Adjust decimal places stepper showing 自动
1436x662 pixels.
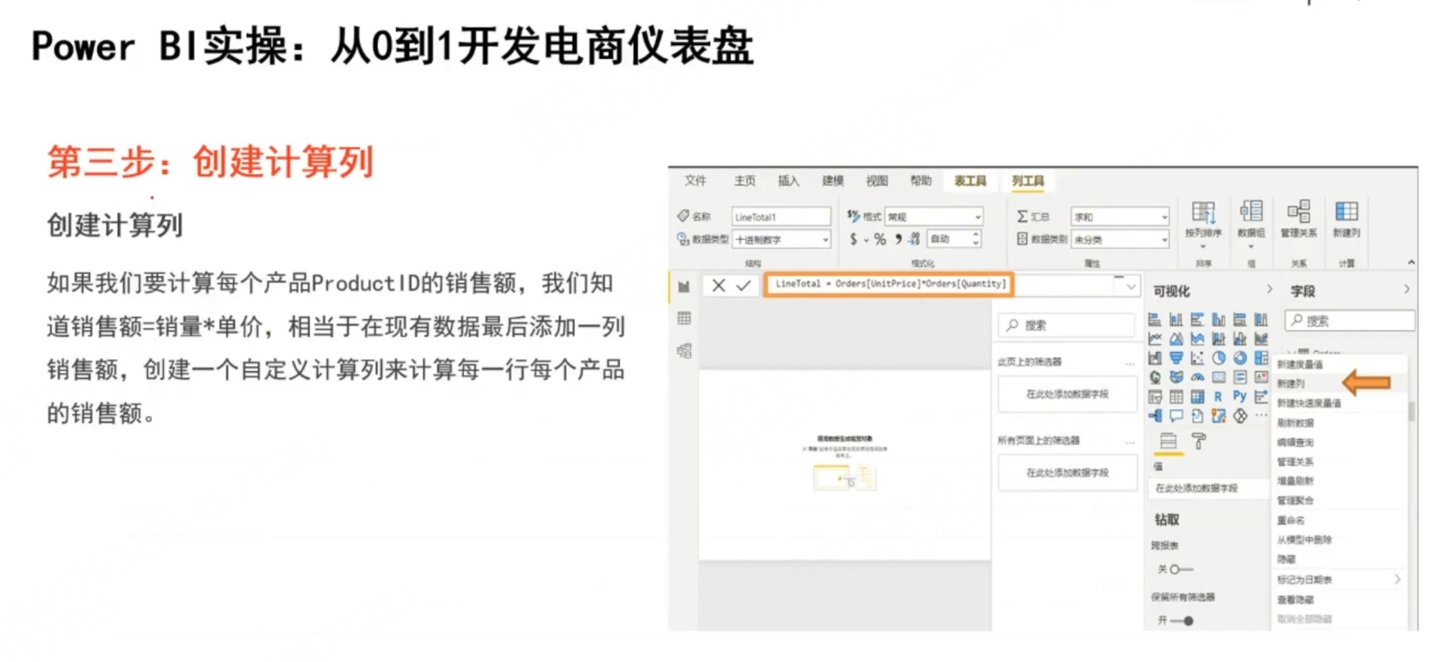[x=954, y=239]
